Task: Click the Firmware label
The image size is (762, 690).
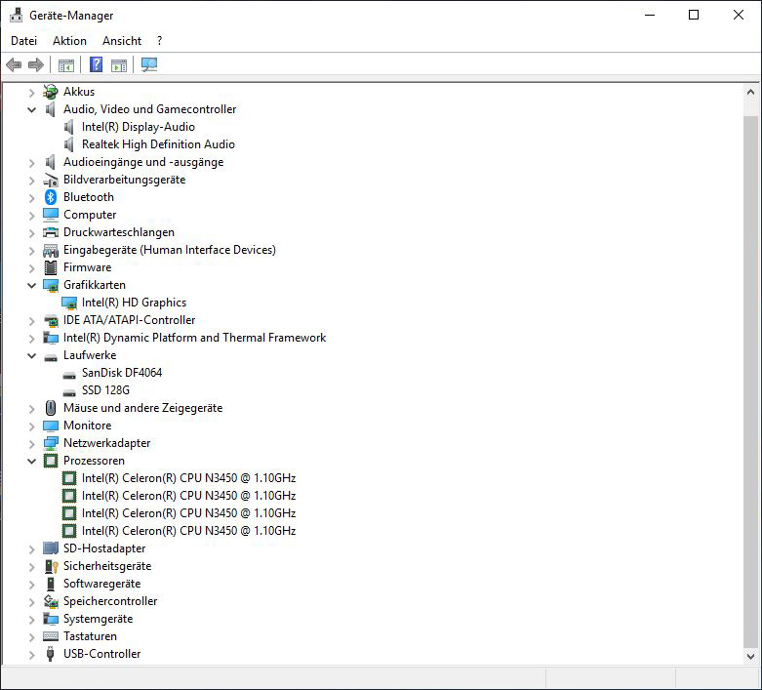Action: click(x=88, y=267)
